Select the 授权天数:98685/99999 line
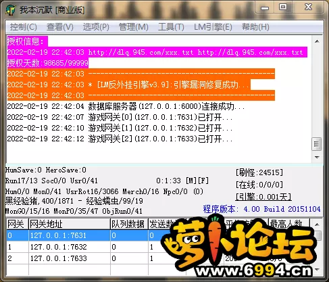329x282 pixels. tap(48, 63)
